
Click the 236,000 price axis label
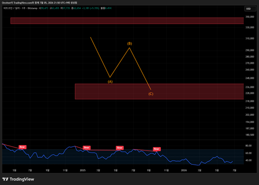(x=250, y=87)
